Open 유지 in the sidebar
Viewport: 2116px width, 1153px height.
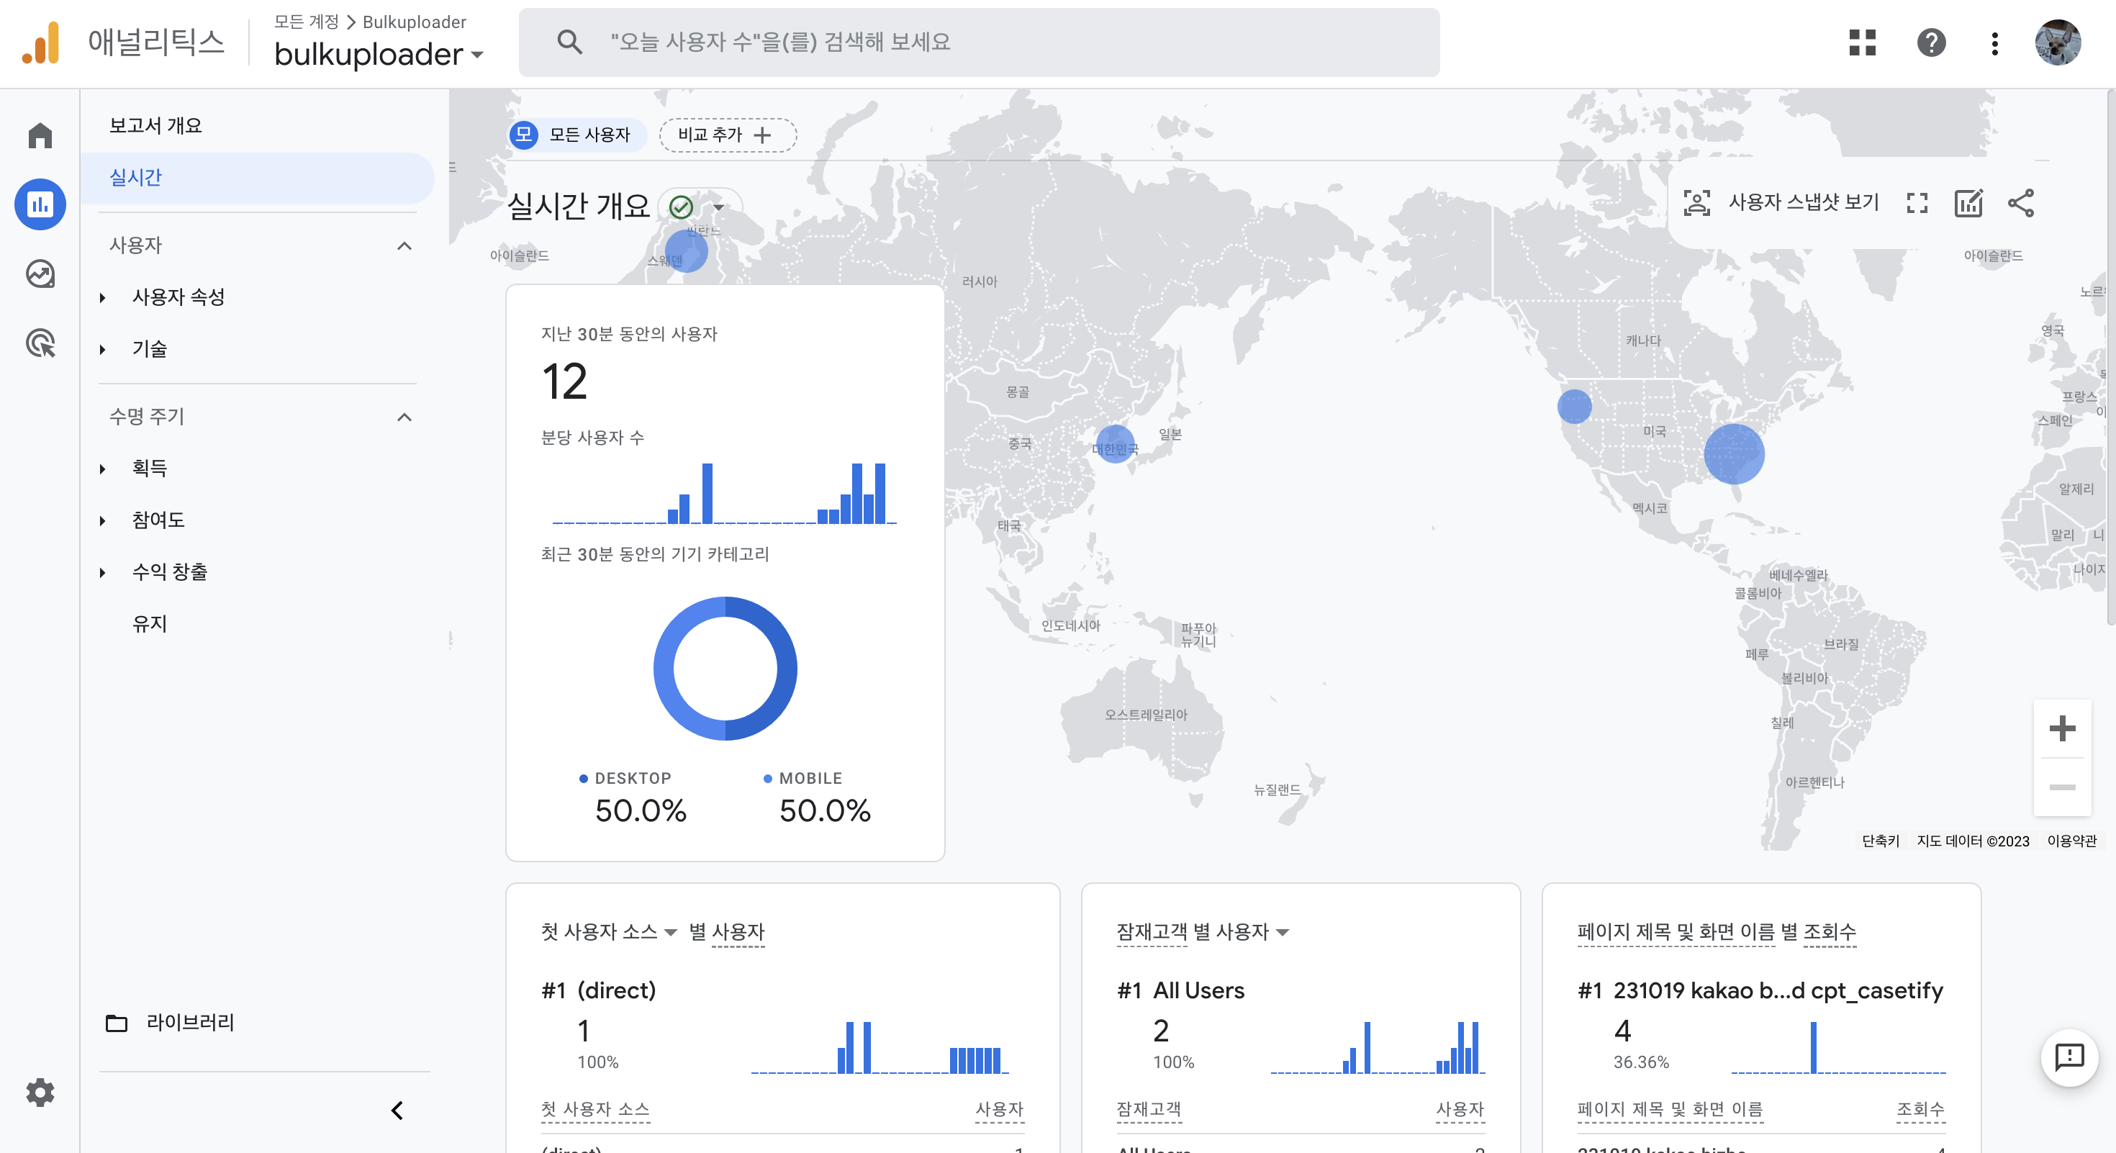150,624
